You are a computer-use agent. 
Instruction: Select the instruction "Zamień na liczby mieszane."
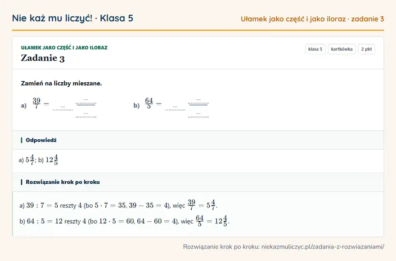[x=61, y=83]
